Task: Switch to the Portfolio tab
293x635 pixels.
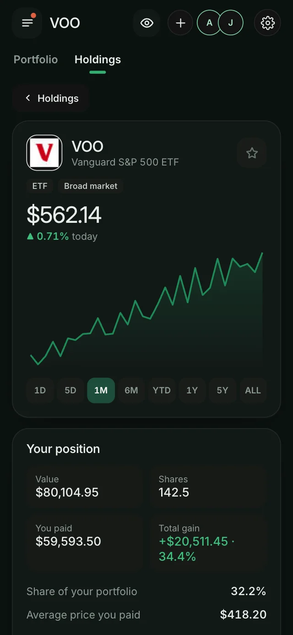Action: pyautogui.click(x=36, y=60)
